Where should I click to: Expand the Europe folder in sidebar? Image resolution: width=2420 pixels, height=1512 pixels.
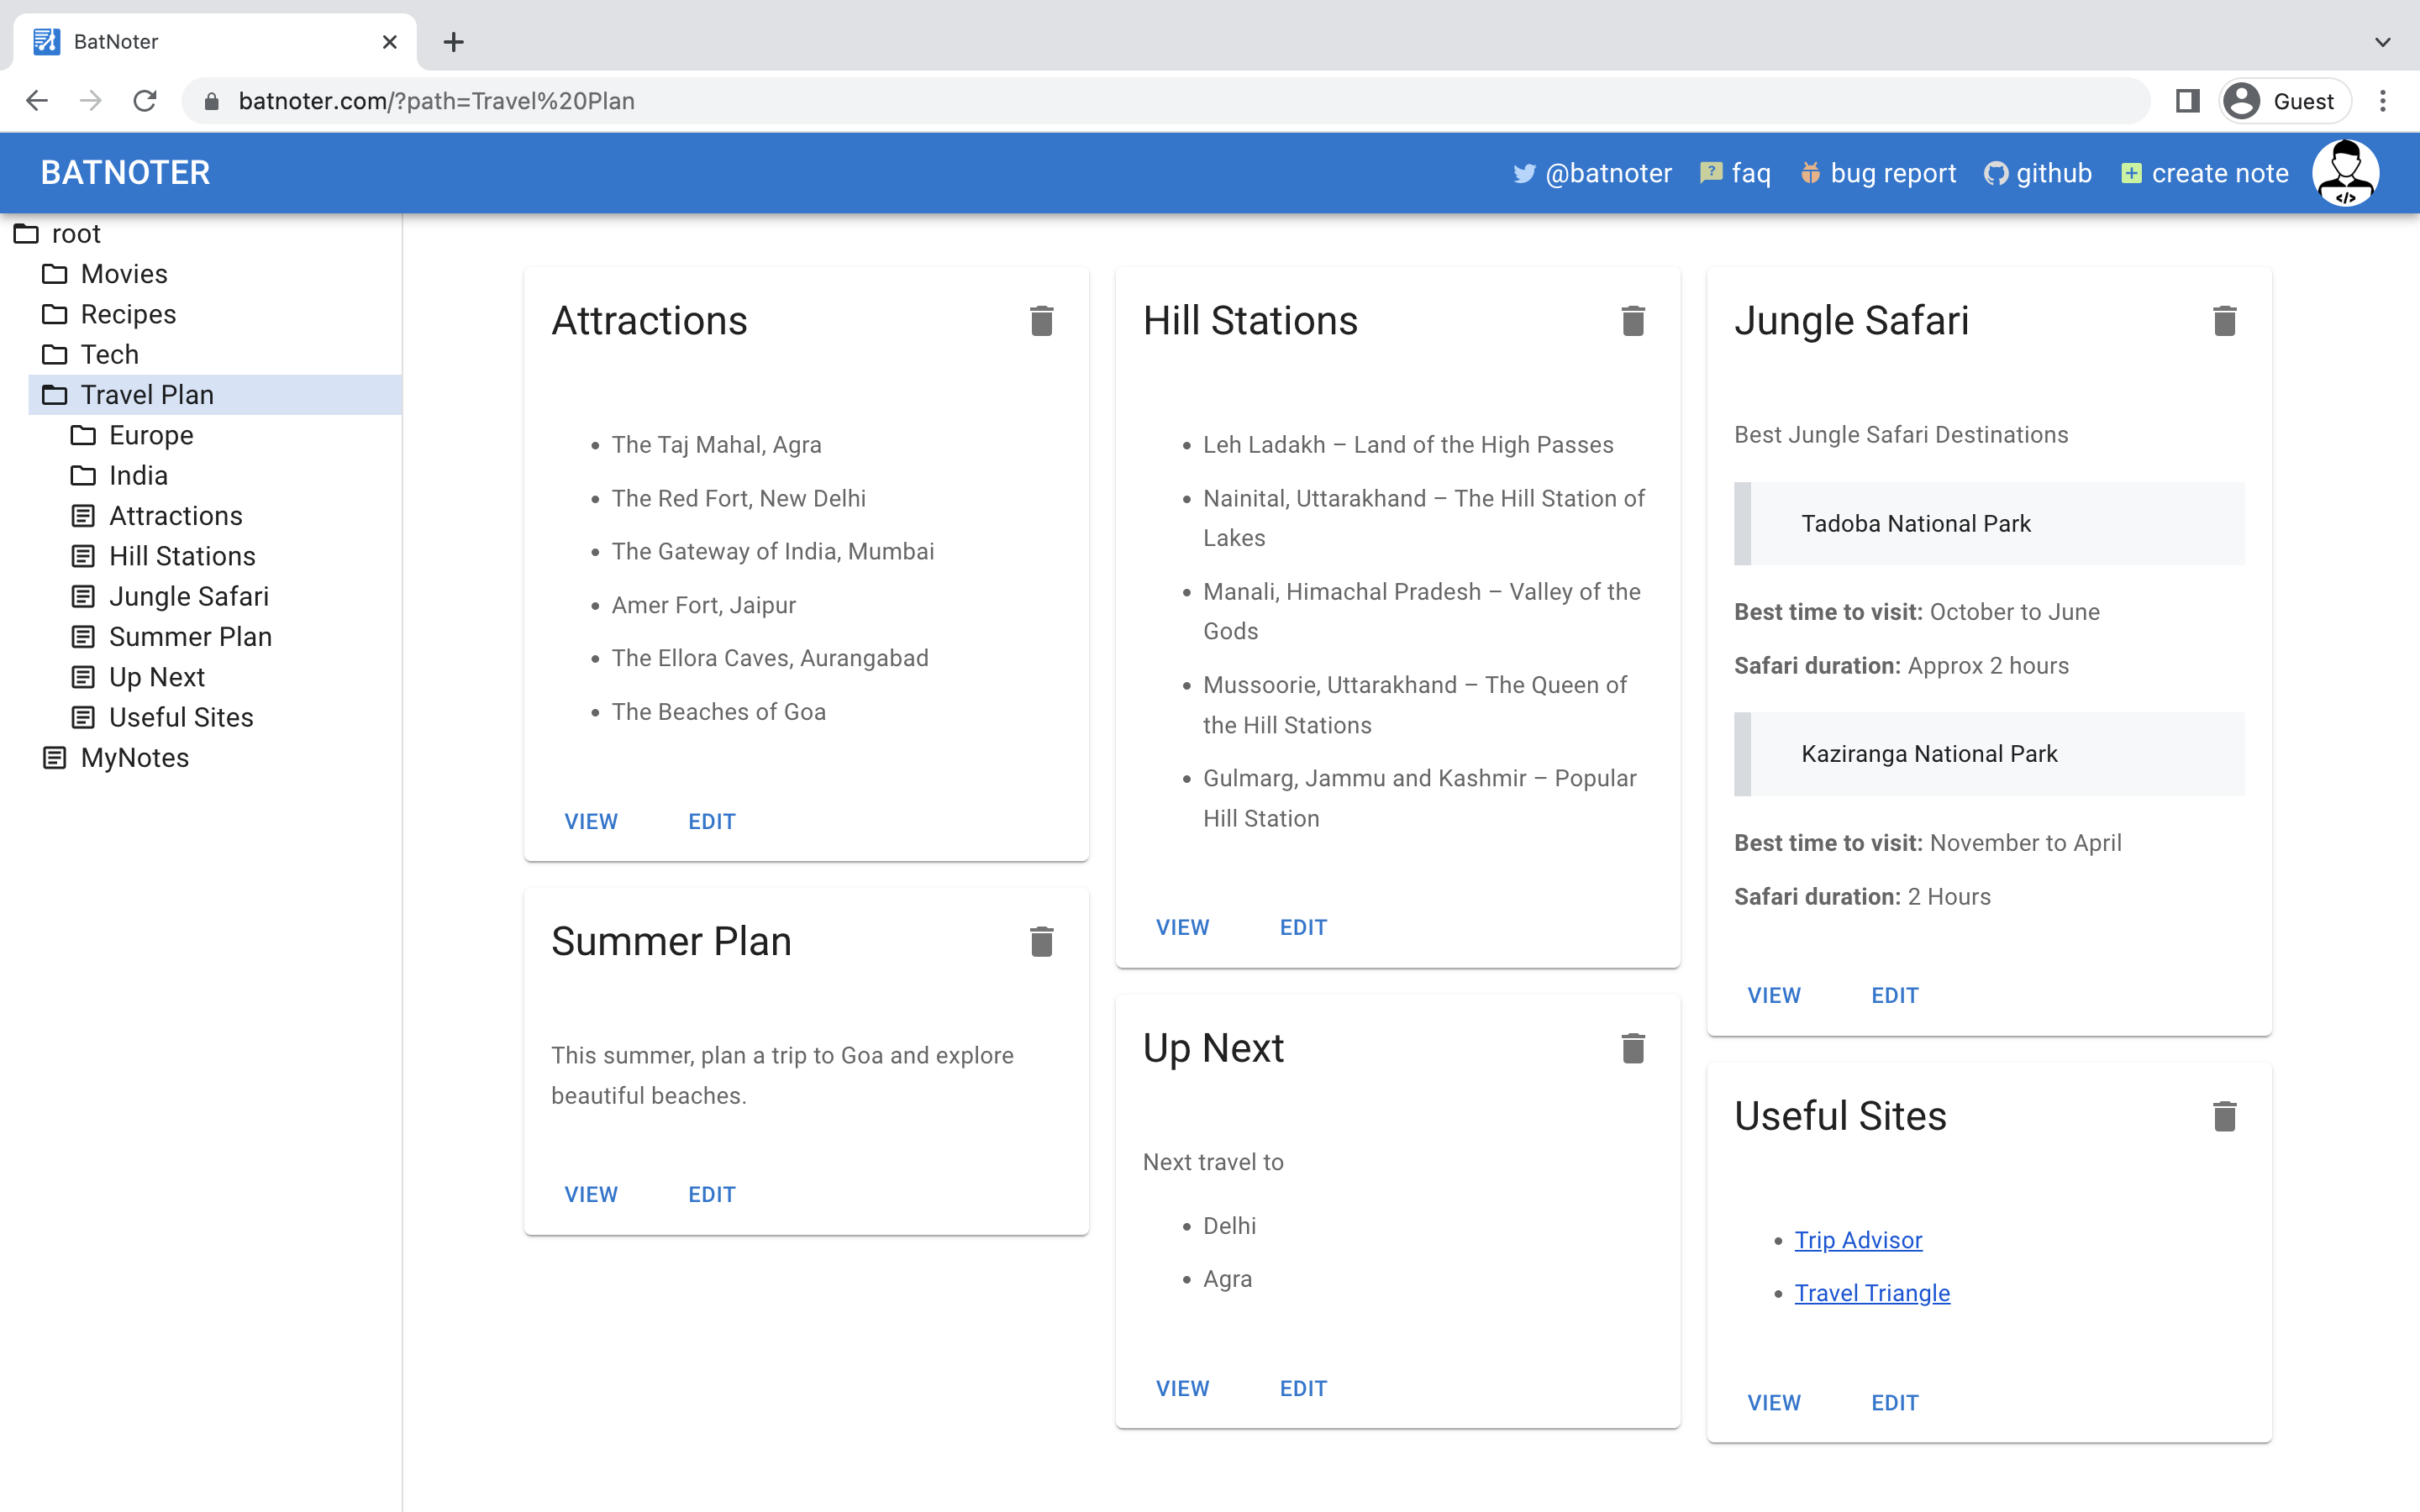(151, 433)
